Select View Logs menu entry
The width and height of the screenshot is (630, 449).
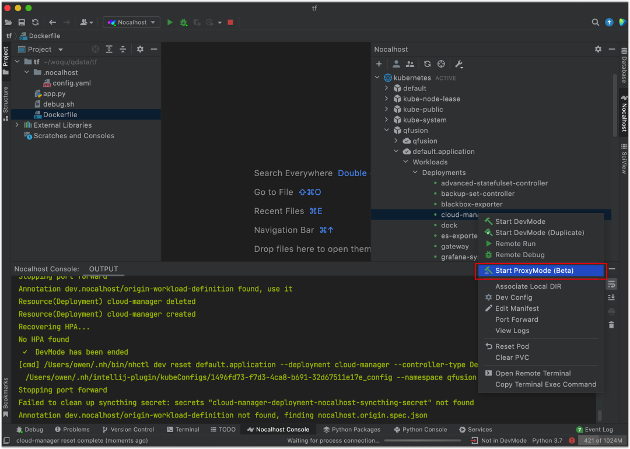pyautogui.click(x=541, y=331)
